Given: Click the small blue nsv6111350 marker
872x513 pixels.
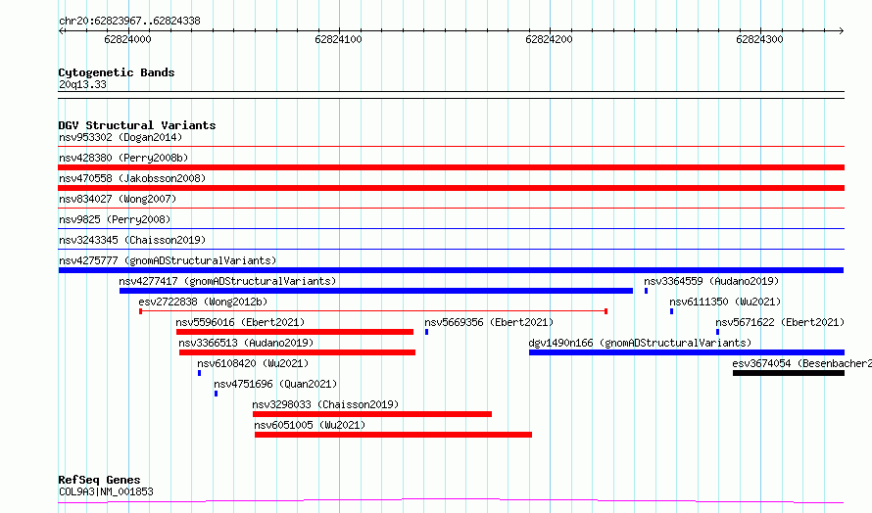Looking at the screenshot, I should point(672,311).
